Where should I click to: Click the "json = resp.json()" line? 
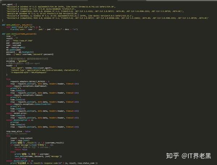tap(20, 141)
